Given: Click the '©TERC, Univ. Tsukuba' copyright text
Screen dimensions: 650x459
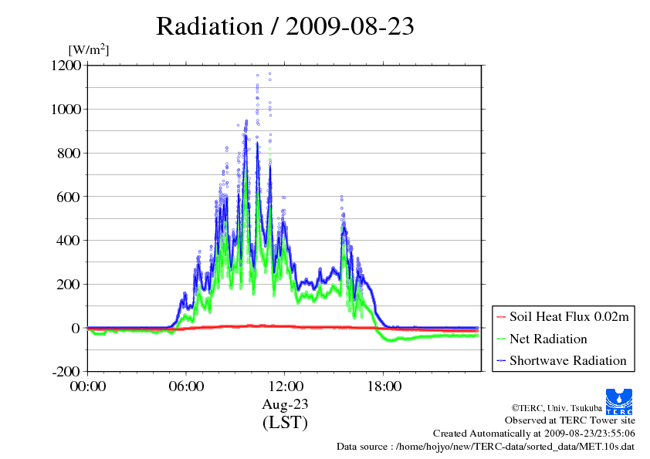Looking at the screenshot, I should click(557, 408).
